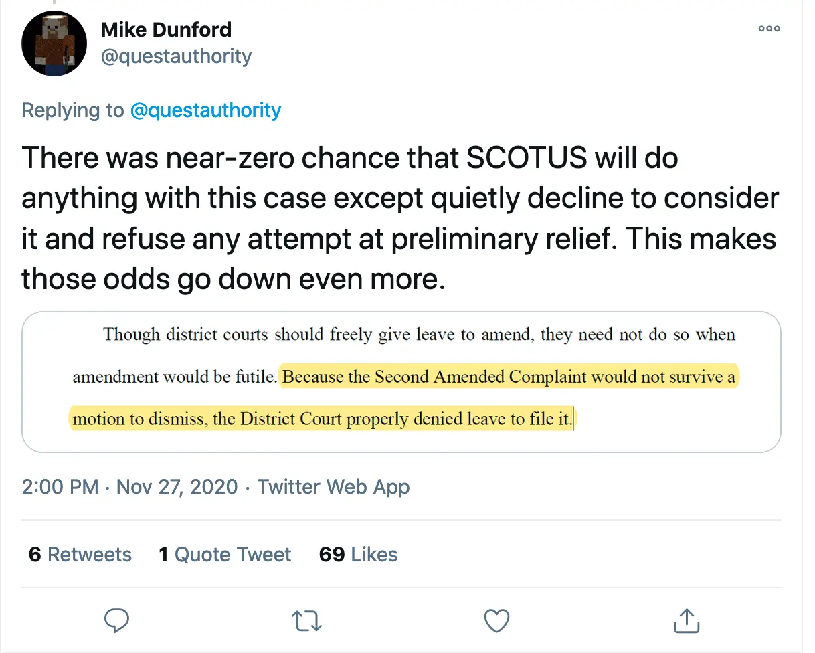815x653 pixels.
Task: View the 1 Quote Tweet list
Action: [x=225, y=554]
